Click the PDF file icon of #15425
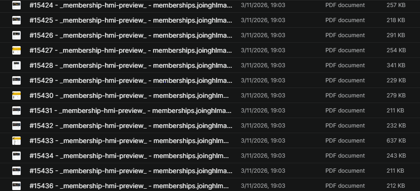The width and height of the screenshot is (420, 191). click(x=16, y=20)
